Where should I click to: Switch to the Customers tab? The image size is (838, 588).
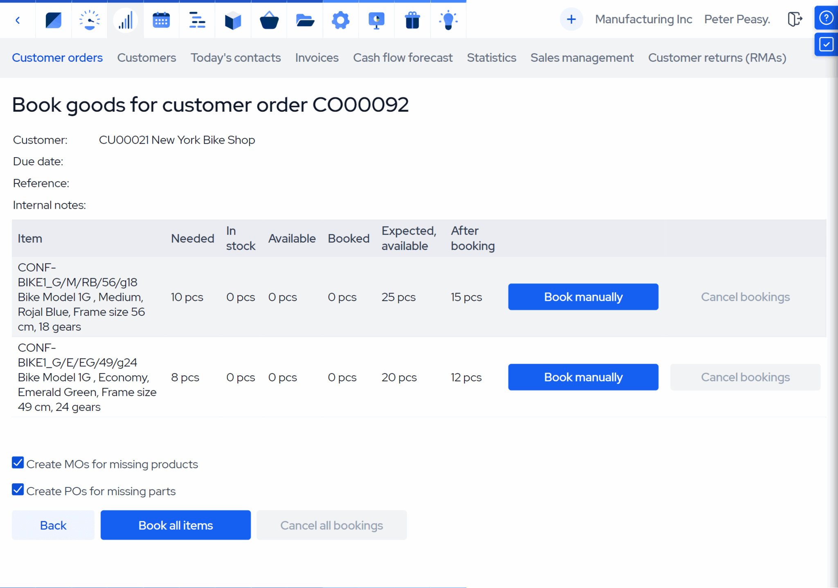146,58
